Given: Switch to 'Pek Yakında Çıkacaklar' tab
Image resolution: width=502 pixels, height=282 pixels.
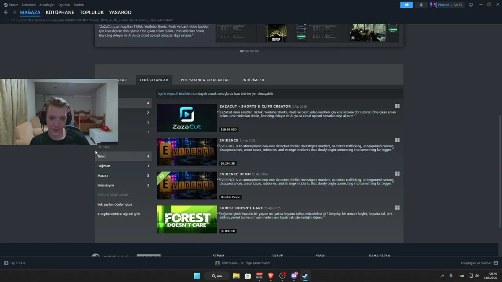Looking at the screenshot, I should pos(205,80).
